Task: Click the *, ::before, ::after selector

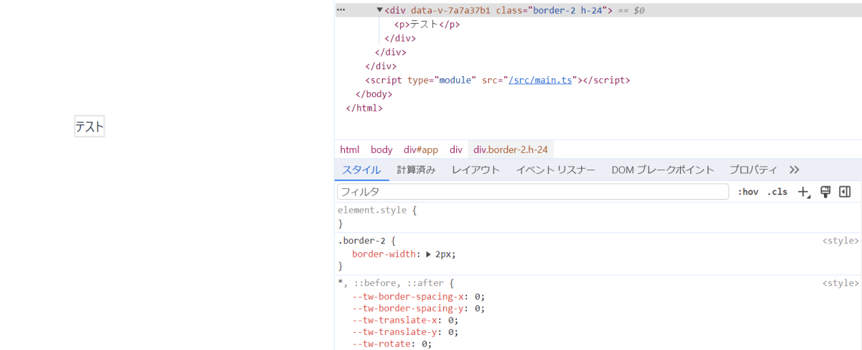Action: coord(391,283)
